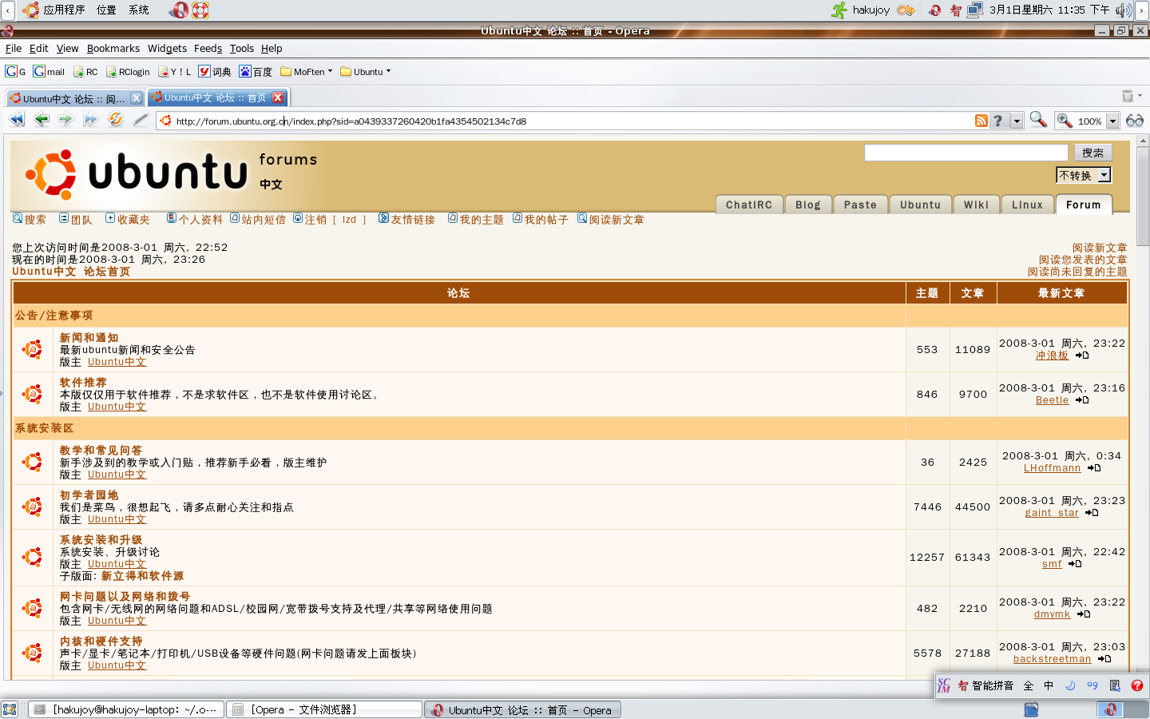Image resolution: width=1150 pixels, height=719 pixels.
Task: Go back using the green back arrow
Action: pyautogui.click(x=42, y=120)
